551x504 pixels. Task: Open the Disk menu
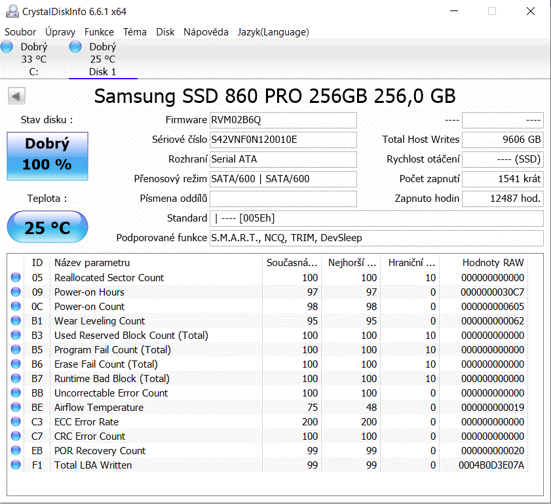click(165, 31)
